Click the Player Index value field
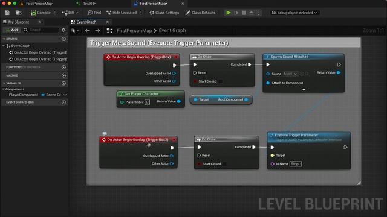This screenshot has width=387, height=217. coord(147,102)
